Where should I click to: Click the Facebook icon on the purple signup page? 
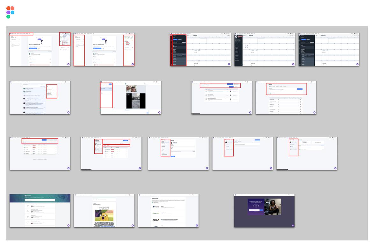coord(256,206)
